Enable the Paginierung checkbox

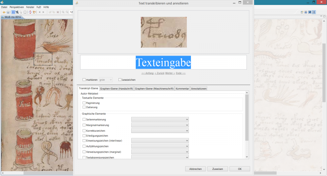[84, 103]
